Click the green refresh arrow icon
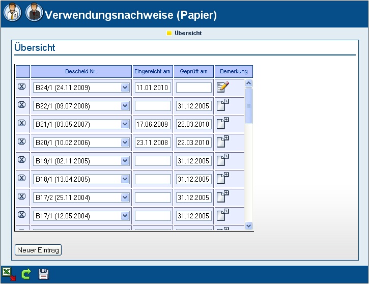Screen dimensions: 369x284 click(26, 274)
